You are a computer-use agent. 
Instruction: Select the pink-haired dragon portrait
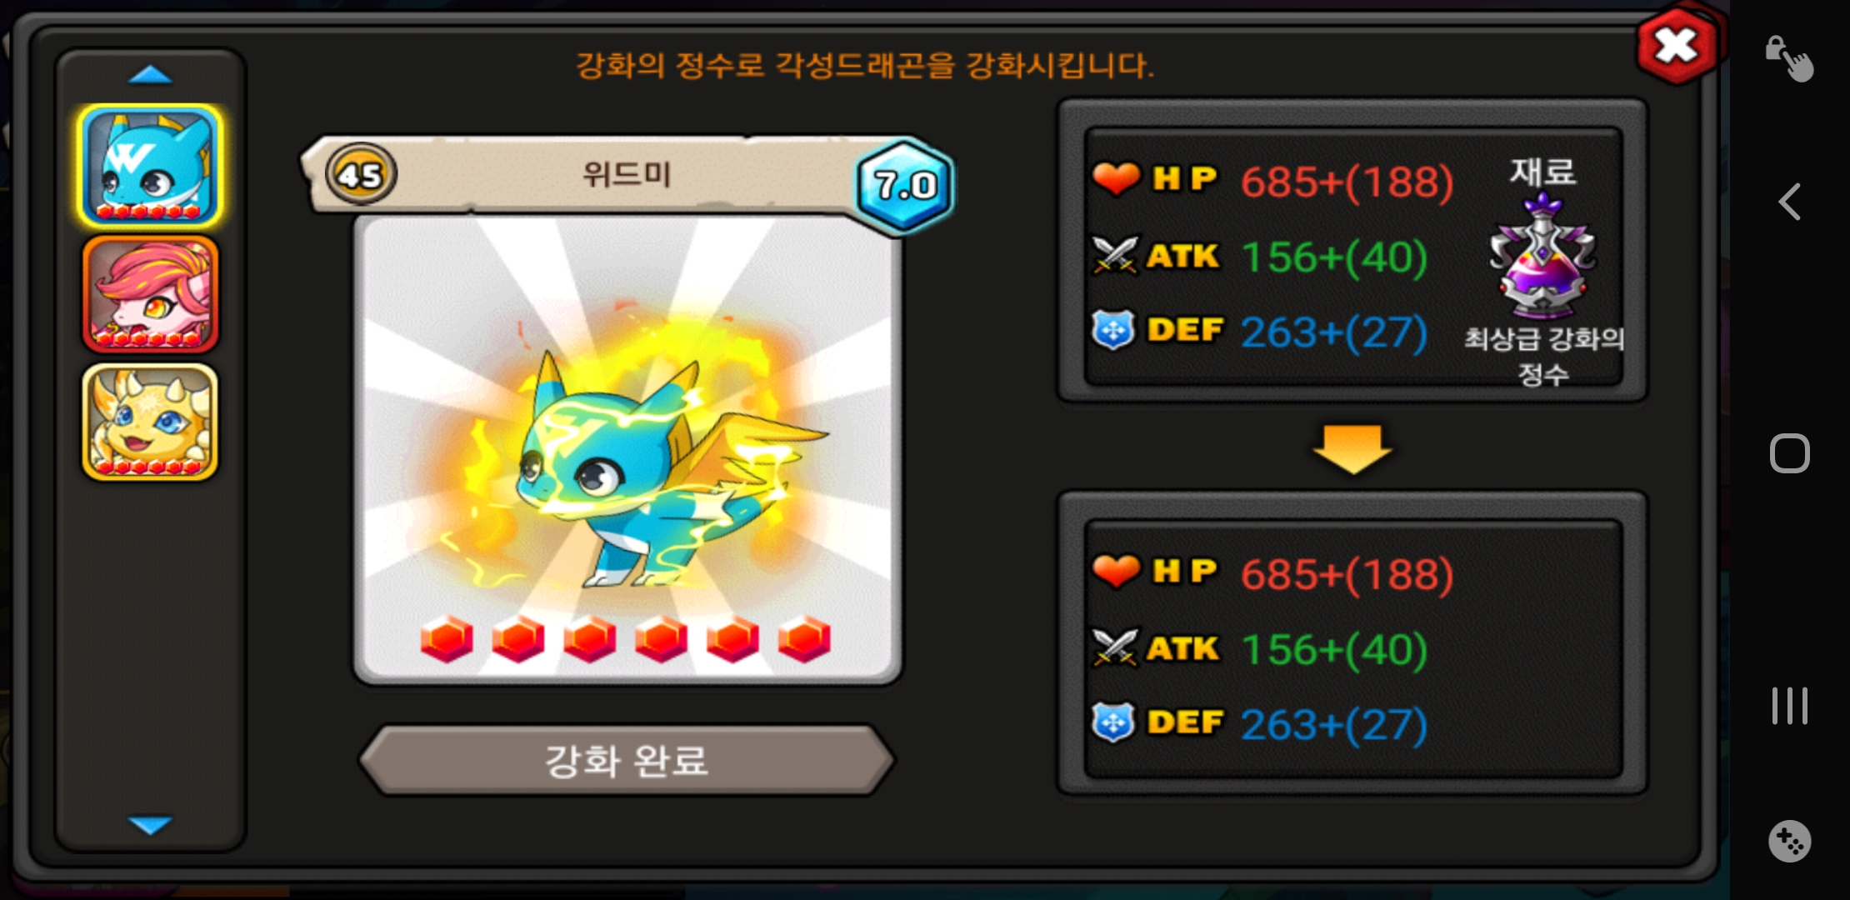pos(151,294)
